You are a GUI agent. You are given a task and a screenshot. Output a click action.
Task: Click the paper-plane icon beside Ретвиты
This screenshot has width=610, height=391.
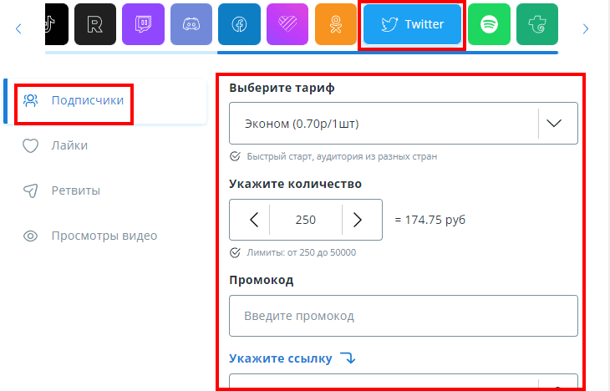click(x=30, y=190)
